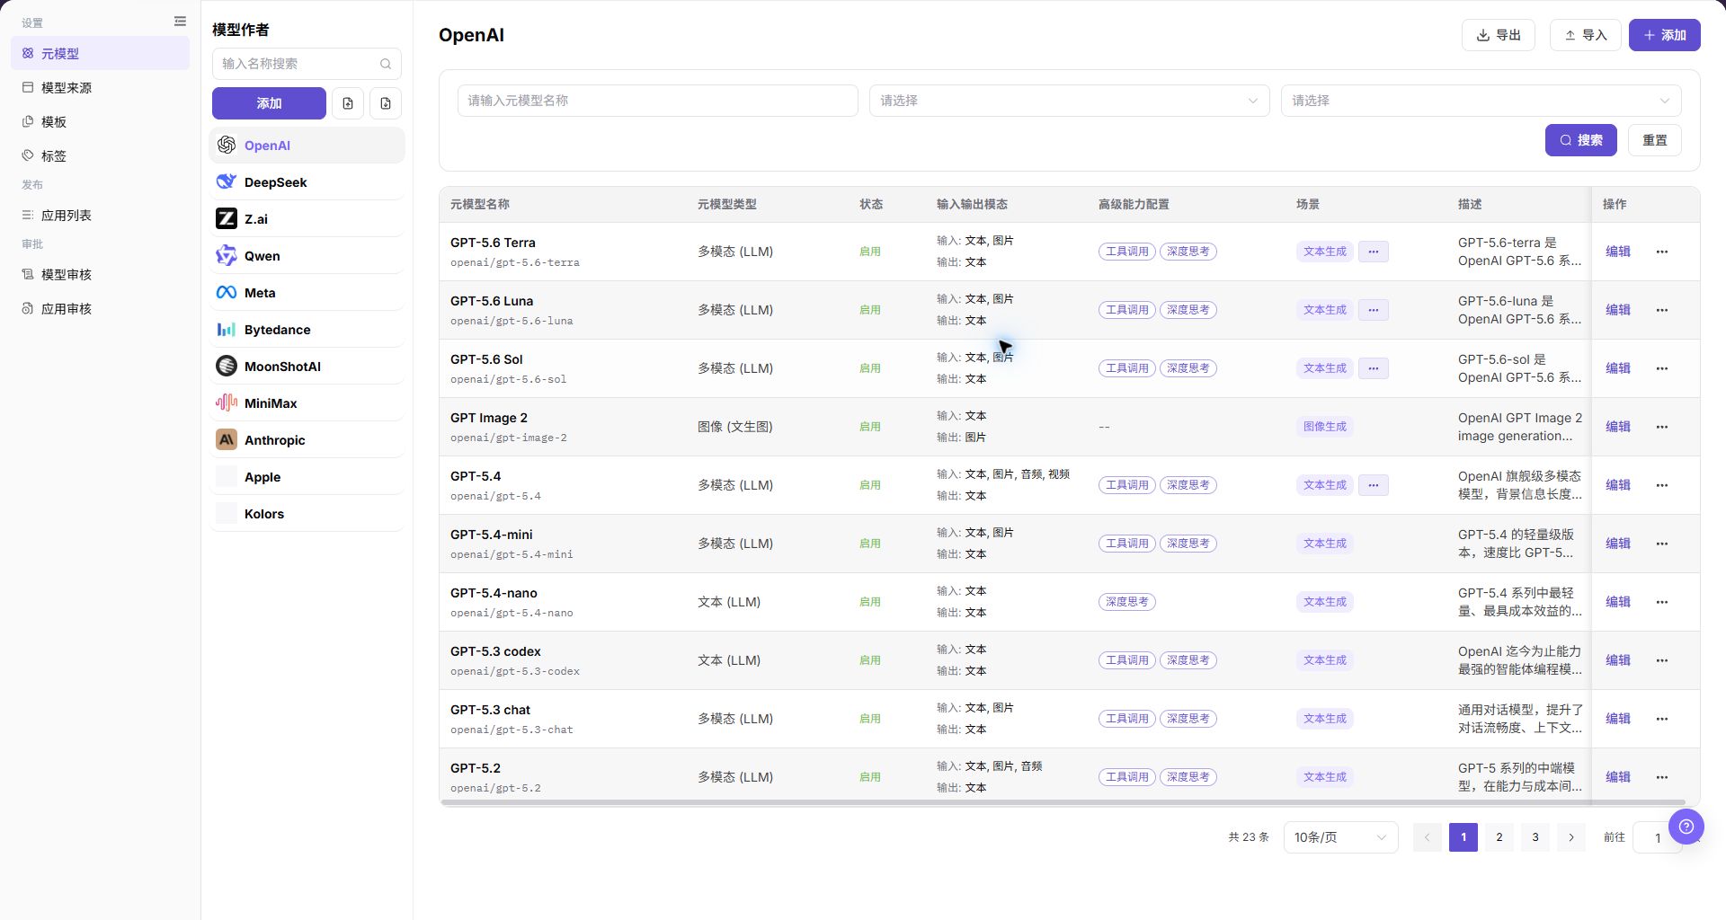The height and width of the screenshot is (920, 1726).
Task: Select Apple in the author list
Action: [x=307, y=477]
